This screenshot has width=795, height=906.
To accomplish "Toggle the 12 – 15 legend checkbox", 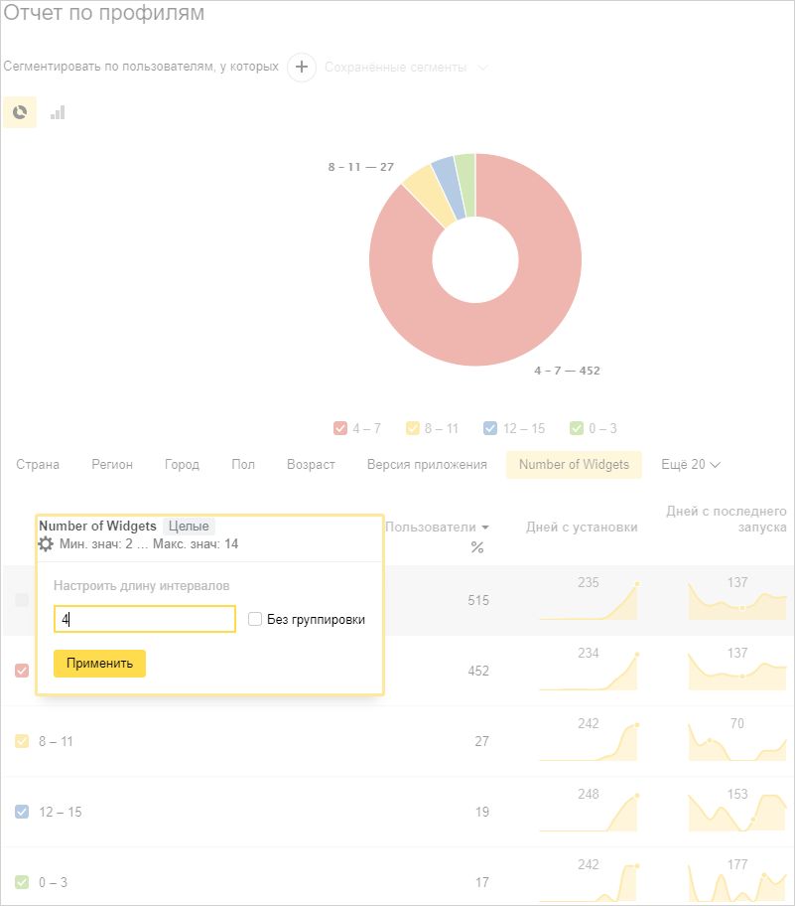I will coord(490,428).
